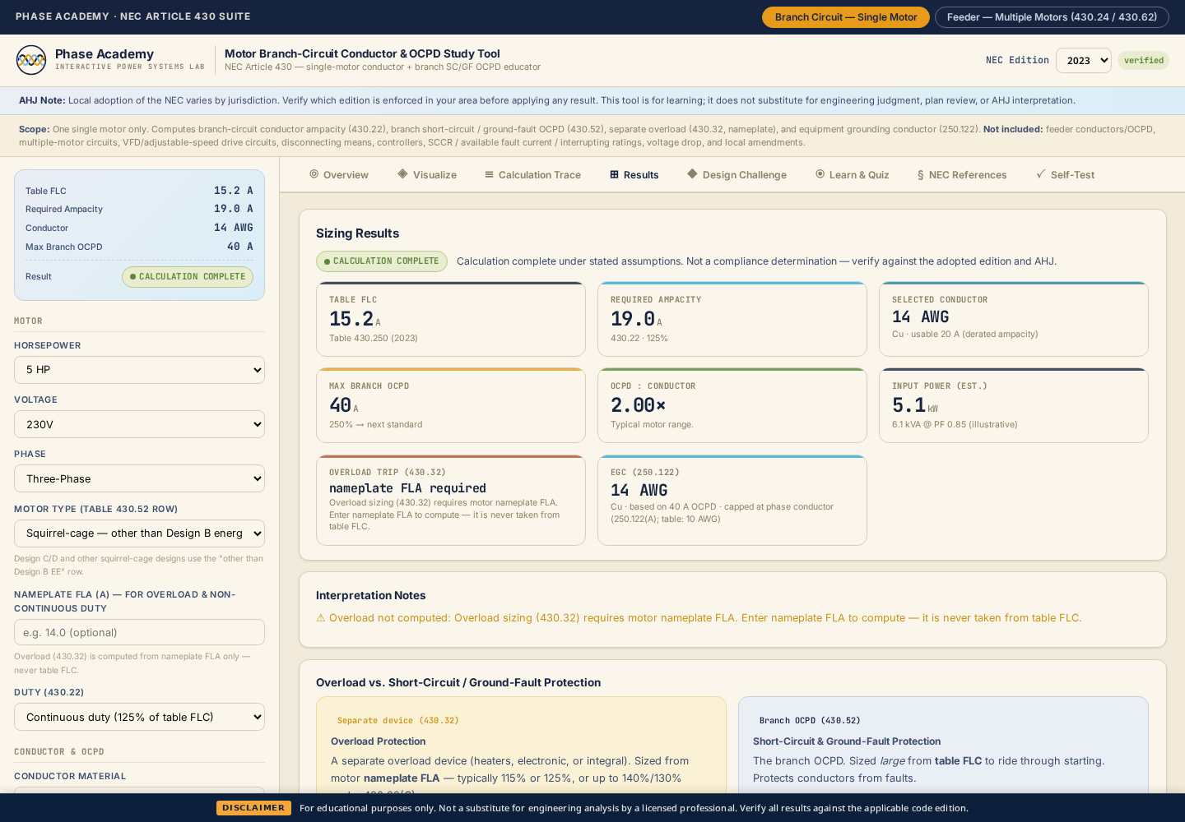Click the Learn & Quiz target icon
Screen dimensions: 1185x822
pos(820,174)
